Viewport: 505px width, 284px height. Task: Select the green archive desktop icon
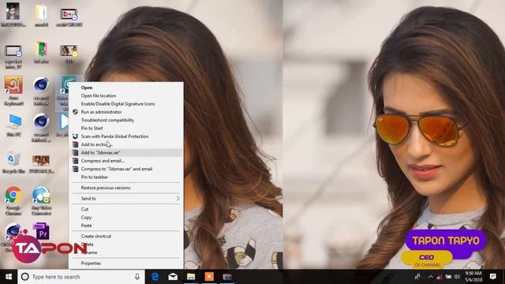tap(41, 52)
